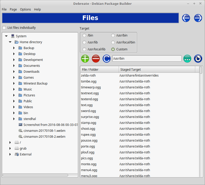Go to the previous page with the back arrow

pyautogui.click(x=186, y=18)
